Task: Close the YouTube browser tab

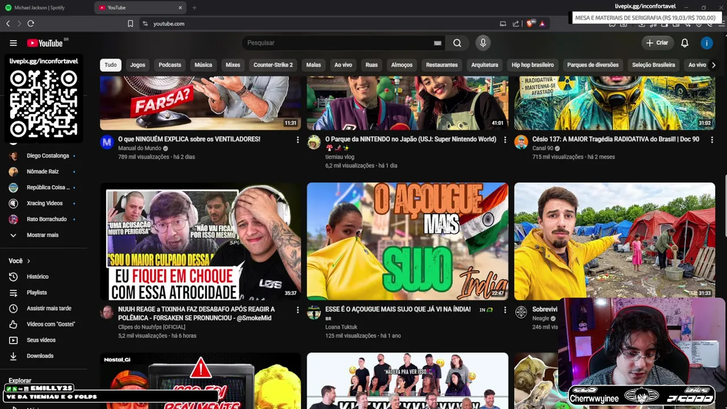Action: 181,7
